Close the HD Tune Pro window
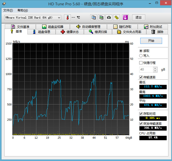Image resolution: width=172 pixels, height=161 pixels. click(x=166, y=3)
